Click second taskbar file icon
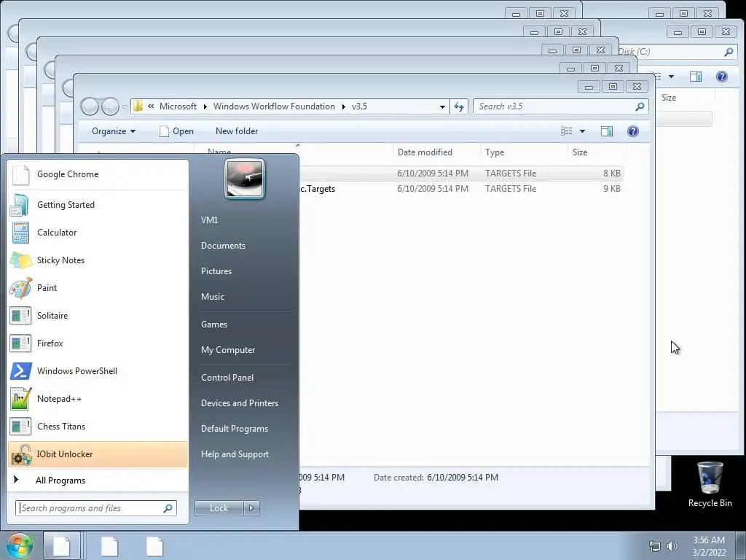This screenshot has height=560, width=746. pos(109,545)
